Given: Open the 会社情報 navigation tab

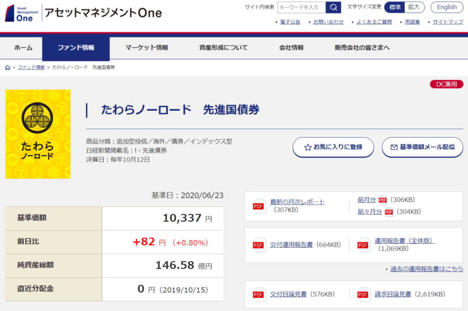Looking at the screenshot, I should [x=291, y=48].
